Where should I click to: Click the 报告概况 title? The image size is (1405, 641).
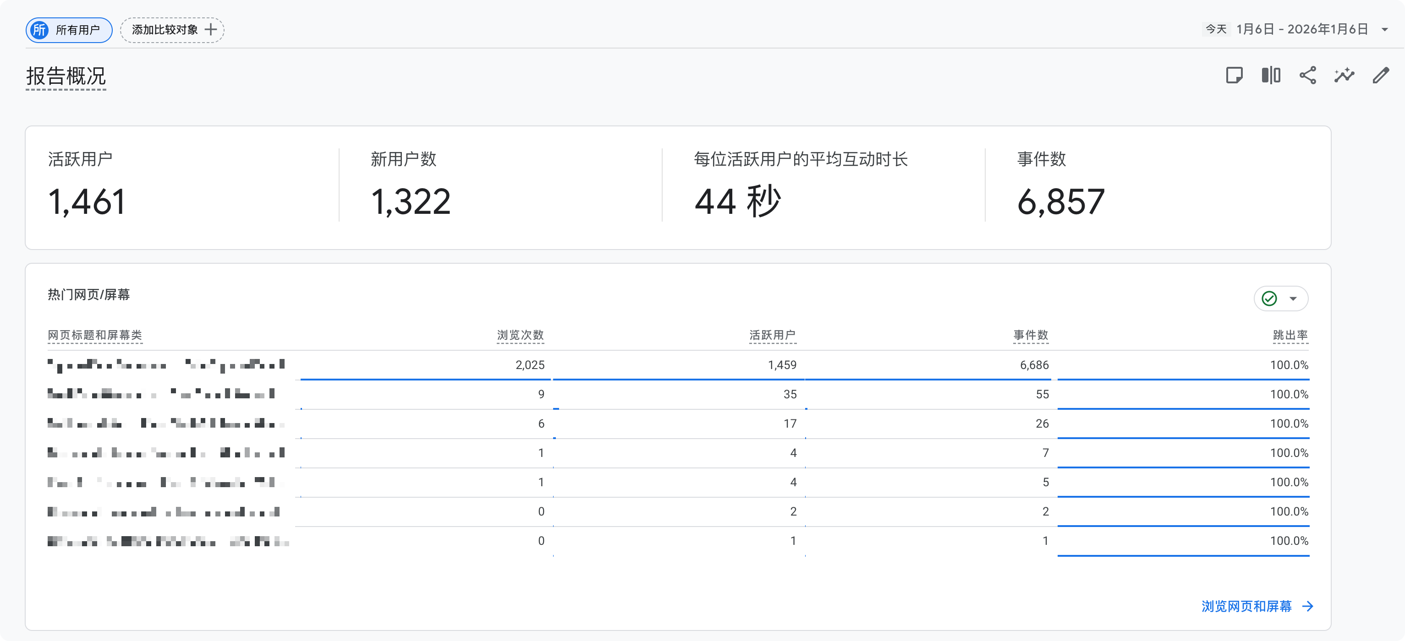66,76
